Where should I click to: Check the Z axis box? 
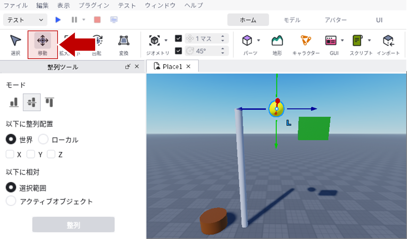pyautogui.click(x=51, y=154)
